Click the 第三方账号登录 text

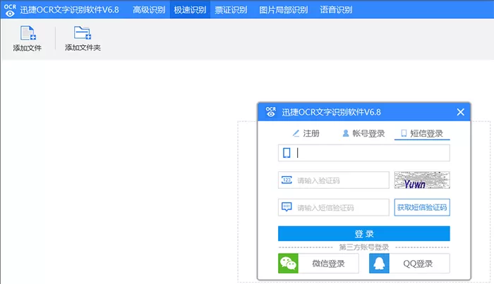pyautogui.click(x=364, y=247)
